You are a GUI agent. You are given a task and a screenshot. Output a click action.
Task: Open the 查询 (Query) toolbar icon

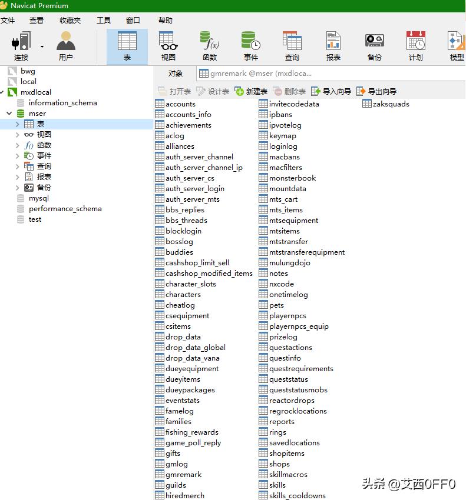(x=292, y=46)
